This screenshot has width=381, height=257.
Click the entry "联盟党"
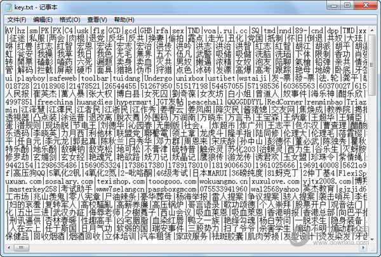pos(128,133)
